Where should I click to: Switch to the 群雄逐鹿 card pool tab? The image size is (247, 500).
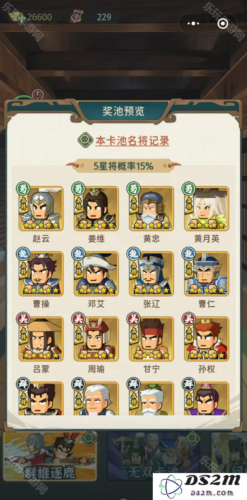coord(50,456)
